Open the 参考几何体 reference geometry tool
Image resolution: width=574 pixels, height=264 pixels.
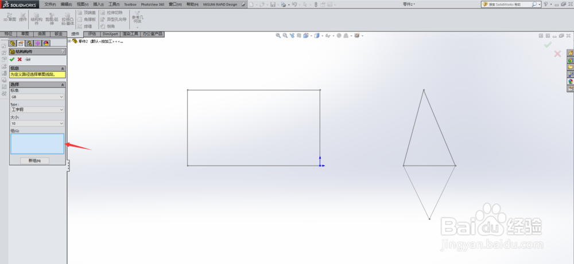(137, 17)
